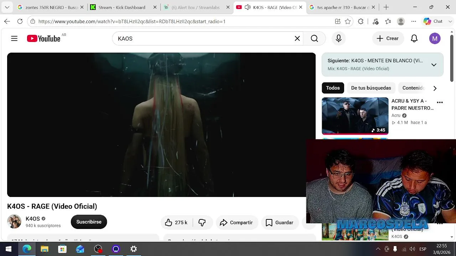Open the Windows Start menu
This screenshot has width=456, height=256.
(x=9, y=249)
